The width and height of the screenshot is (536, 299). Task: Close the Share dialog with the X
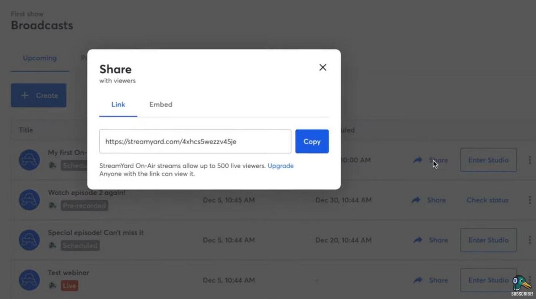tap(323, 67)
